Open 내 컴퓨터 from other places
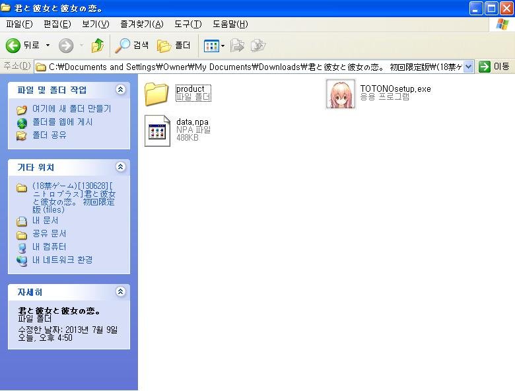This screenshot has height=391, width=515. 49,247
